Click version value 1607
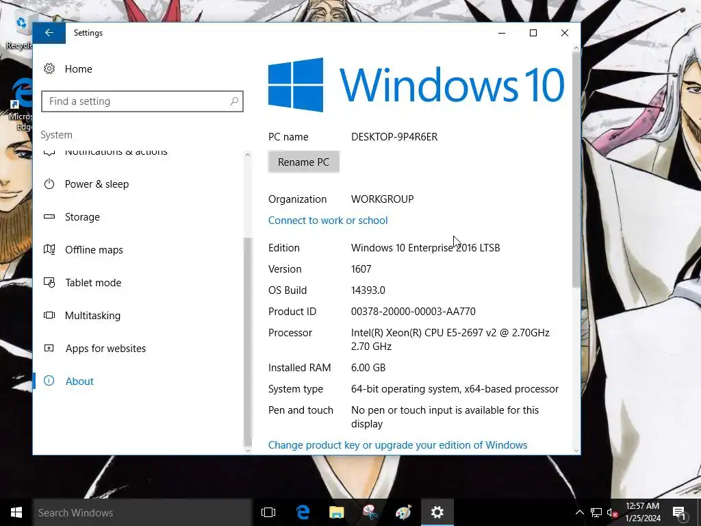Screen dimensions: 701x526 [x=361, y=268]
